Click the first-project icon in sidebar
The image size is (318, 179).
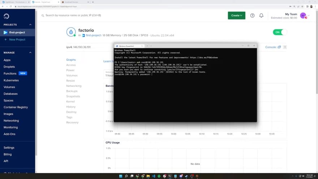[x=5, y=33]
